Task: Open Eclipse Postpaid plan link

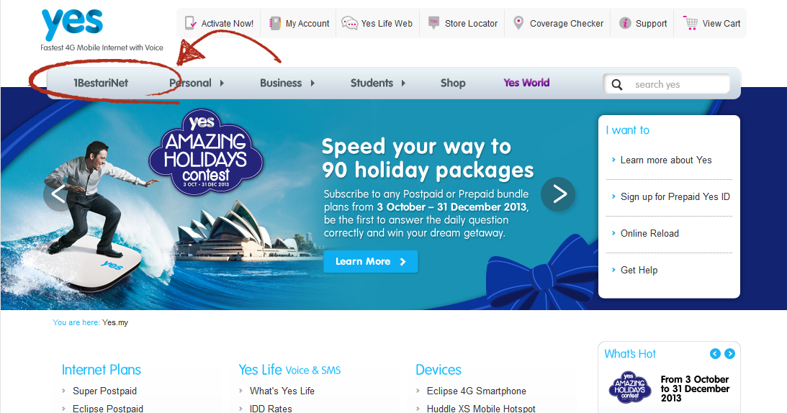Action: click(108, 409)
